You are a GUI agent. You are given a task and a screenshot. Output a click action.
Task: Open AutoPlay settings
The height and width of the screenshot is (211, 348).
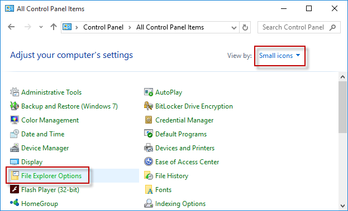(x=169, y=92)
